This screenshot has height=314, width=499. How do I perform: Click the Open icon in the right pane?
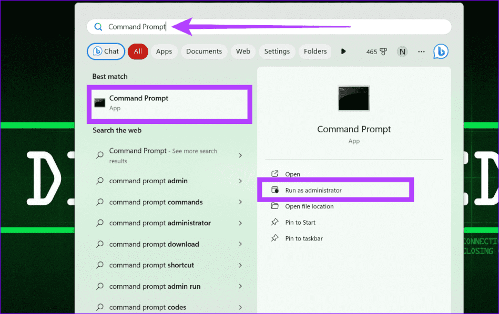pyautogui.click(x=274, y=173)
